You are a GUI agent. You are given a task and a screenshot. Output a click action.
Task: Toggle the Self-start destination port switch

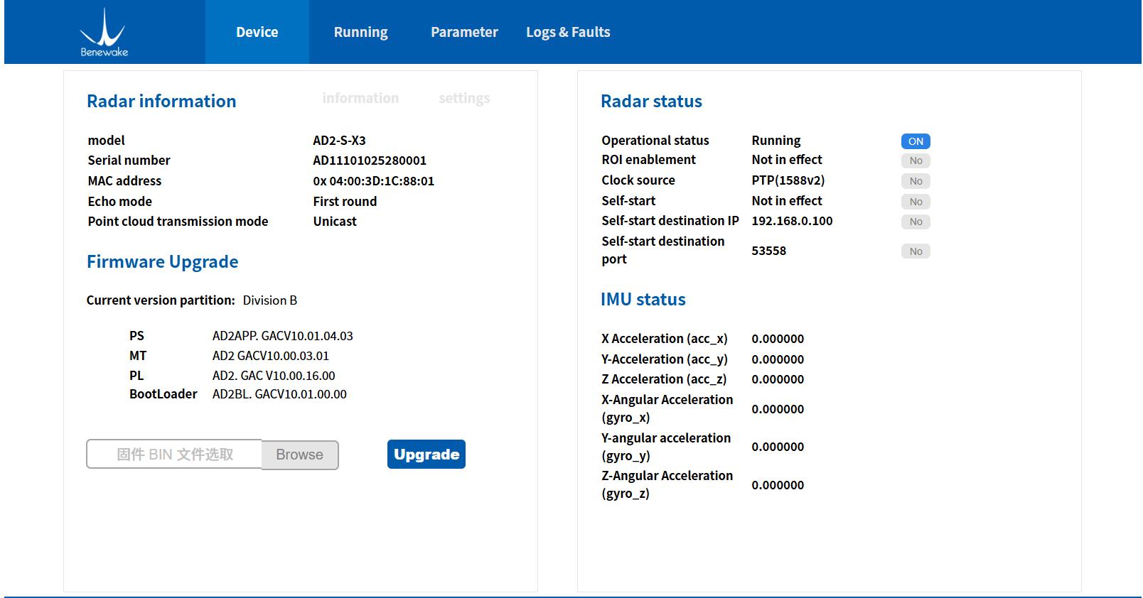tap(916, 251)
